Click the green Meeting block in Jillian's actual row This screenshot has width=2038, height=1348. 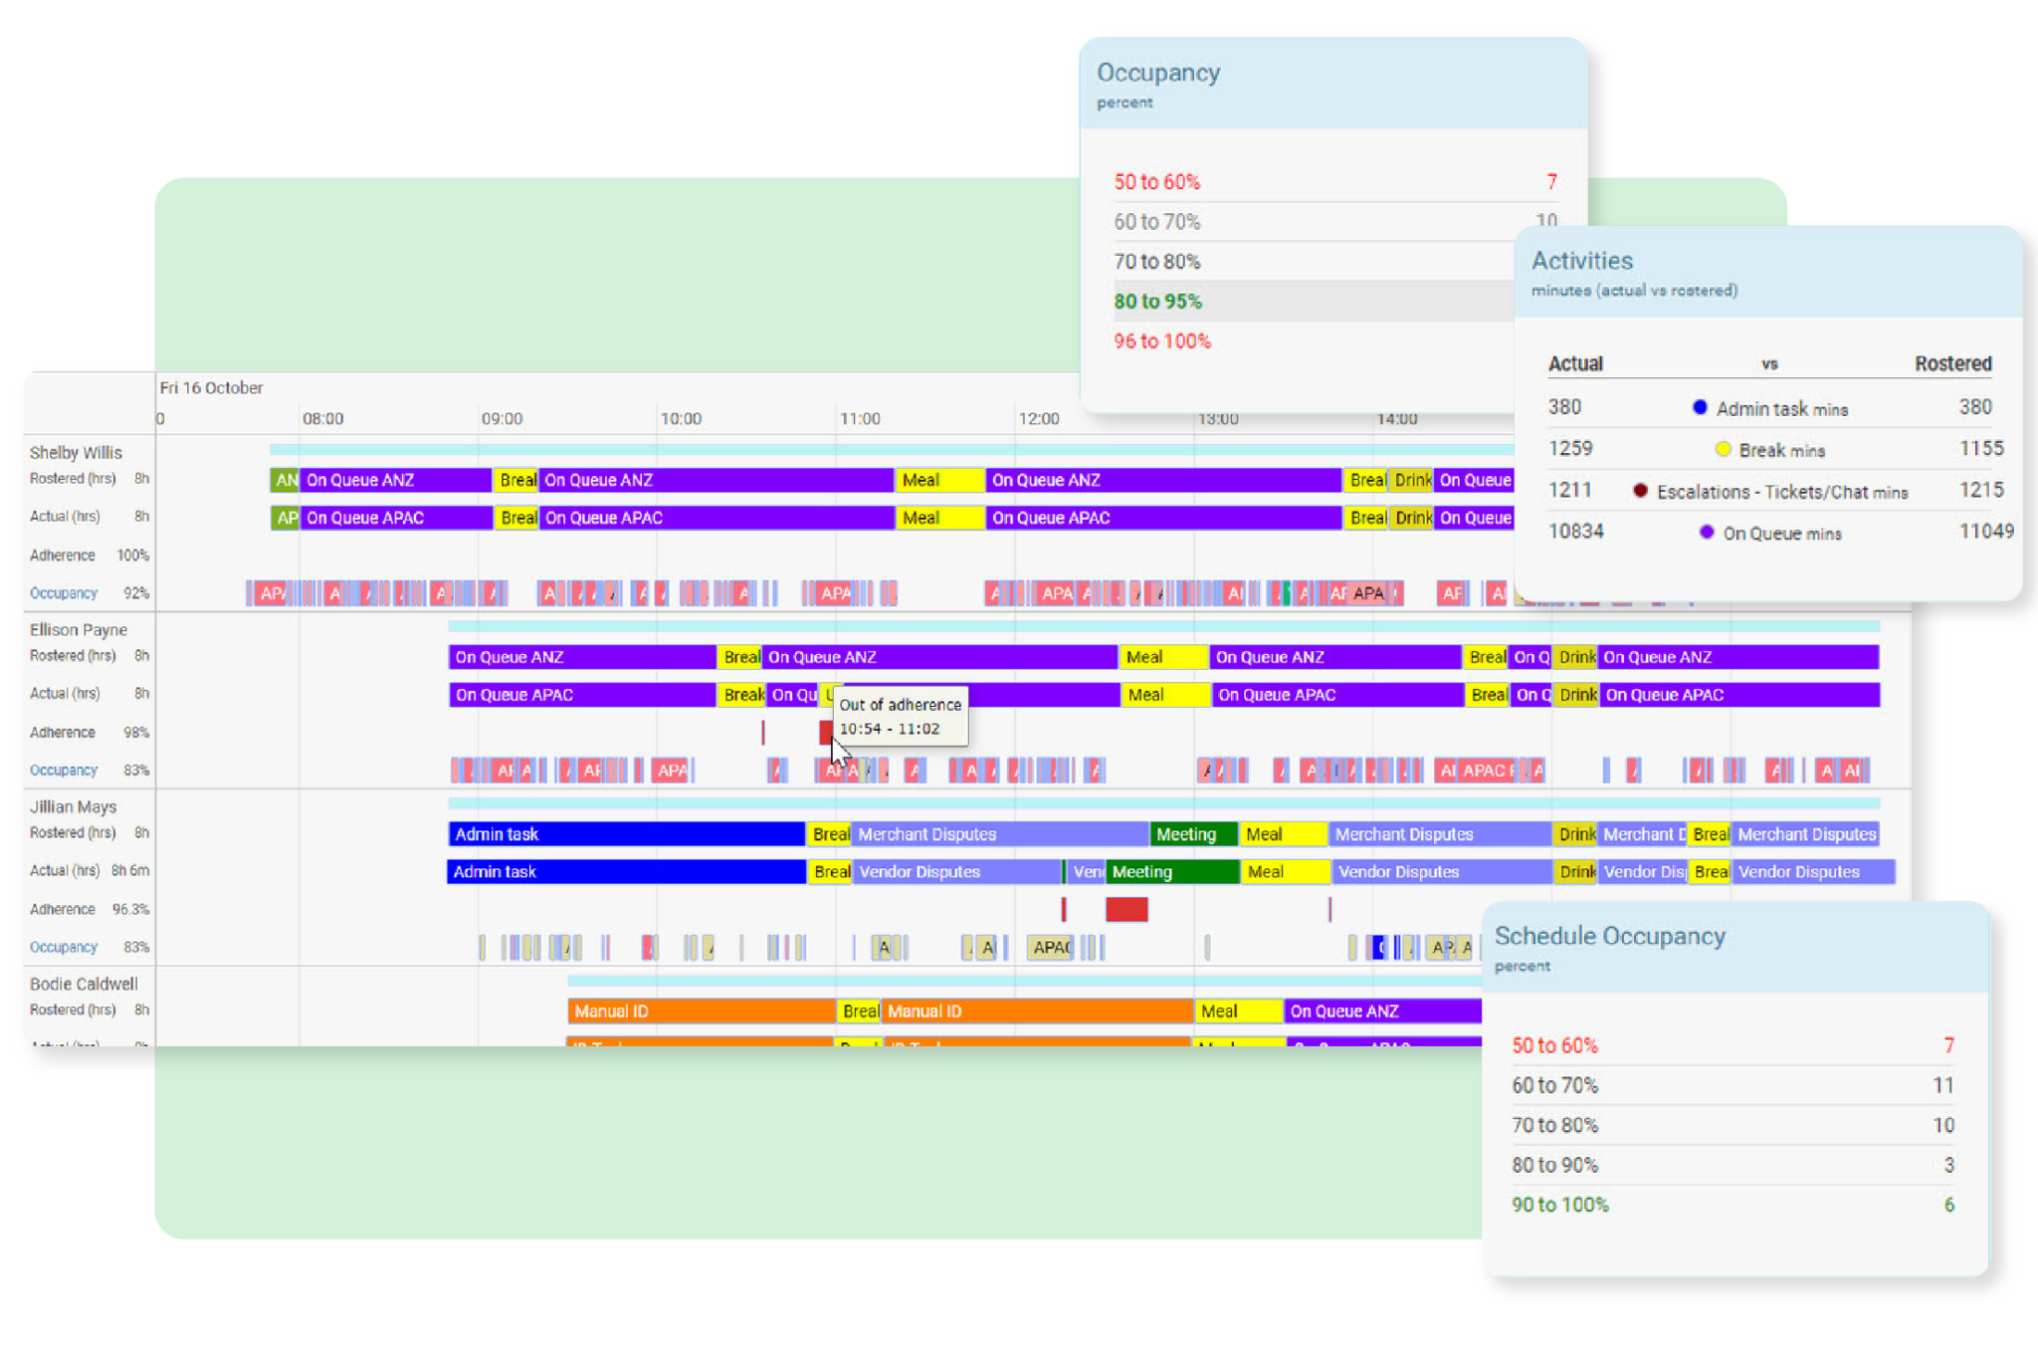pyautogui.click(x=1170, y=872)
